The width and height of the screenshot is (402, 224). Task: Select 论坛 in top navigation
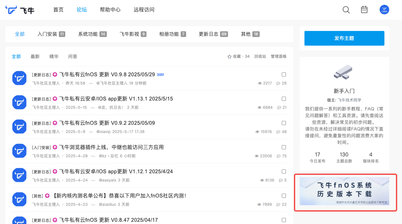pos(82,10)
